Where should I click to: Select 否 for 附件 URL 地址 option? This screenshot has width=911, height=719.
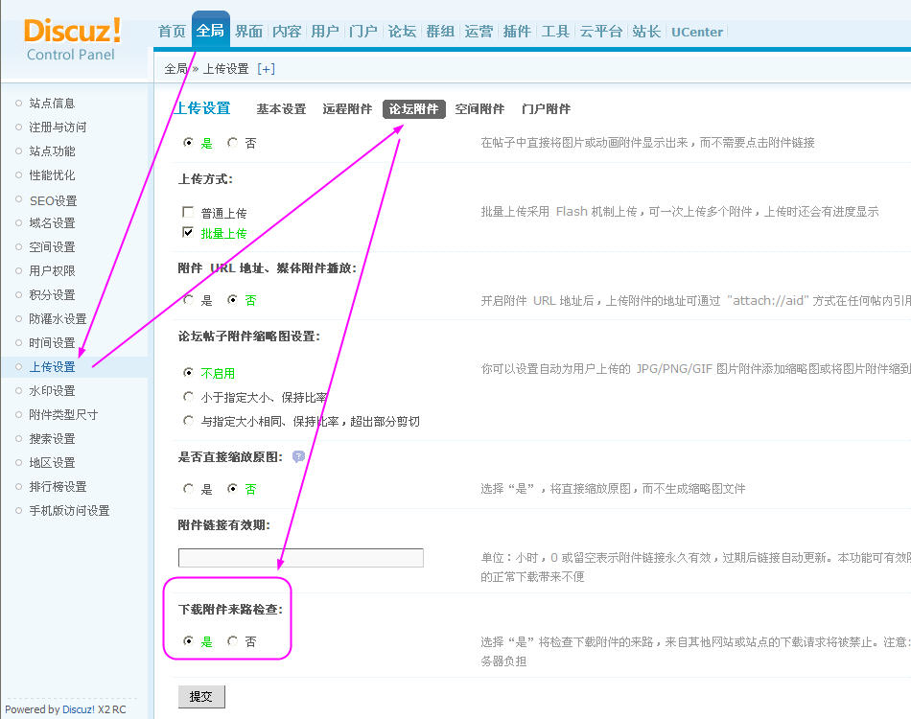tap(232, 300)
